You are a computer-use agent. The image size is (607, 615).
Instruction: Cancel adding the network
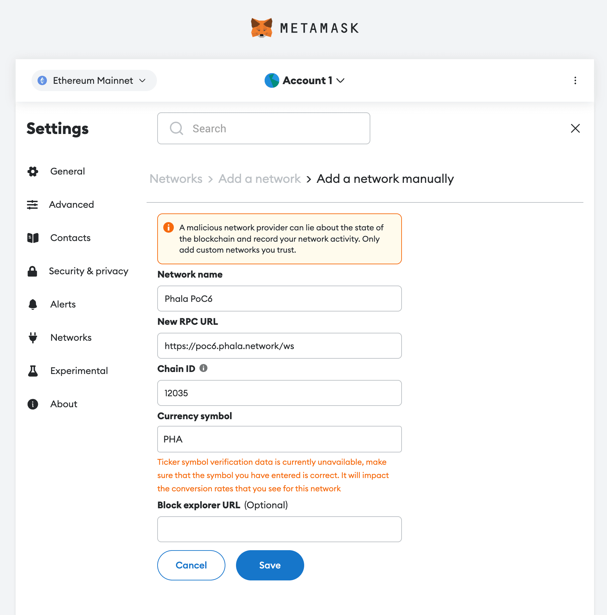coord(191,565)
